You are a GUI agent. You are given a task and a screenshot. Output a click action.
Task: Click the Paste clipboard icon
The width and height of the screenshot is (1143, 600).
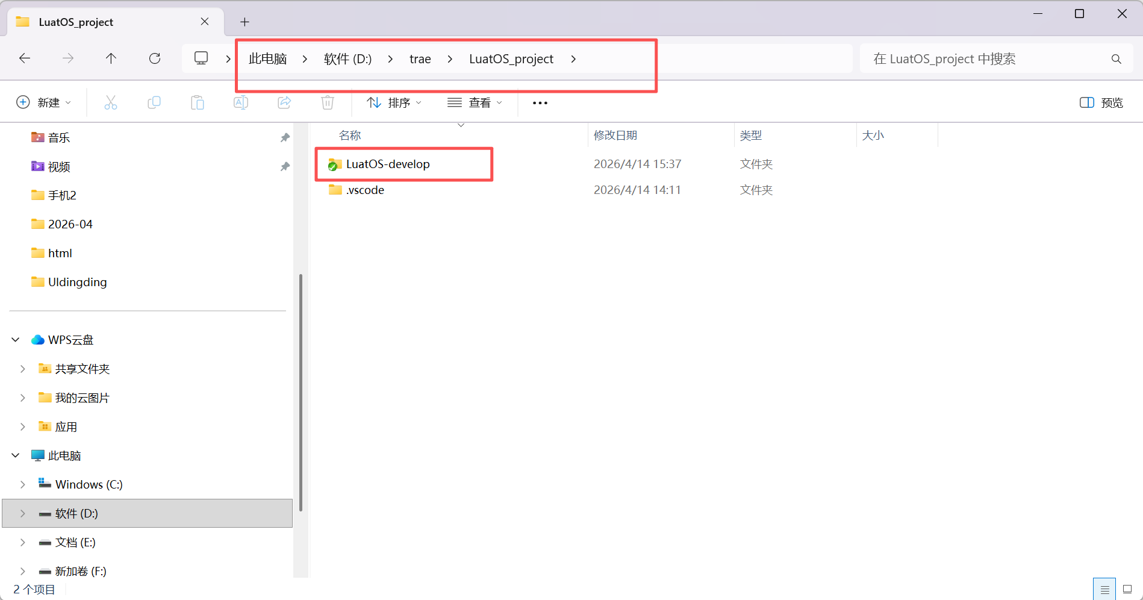(198, 102)
